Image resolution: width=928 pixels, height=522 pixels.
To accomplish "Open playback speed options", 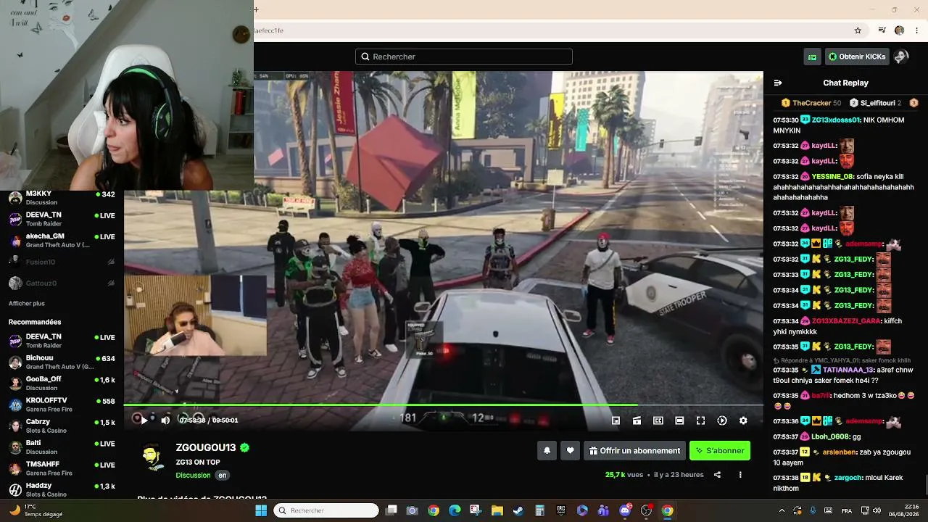I will tap(722, 420).
